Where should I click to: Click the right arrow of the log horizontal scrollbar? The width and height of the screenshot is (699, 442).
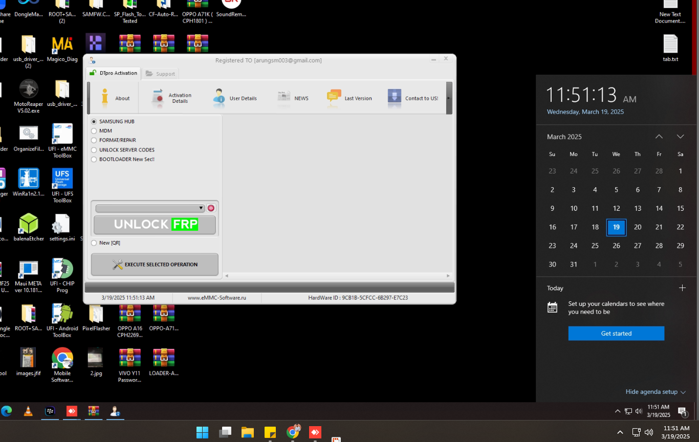449,276
